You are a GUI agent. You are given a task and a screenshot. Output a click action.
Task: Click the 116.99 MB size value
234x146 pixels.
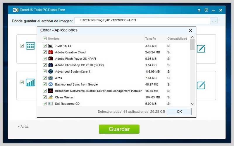tap(152, 72)
